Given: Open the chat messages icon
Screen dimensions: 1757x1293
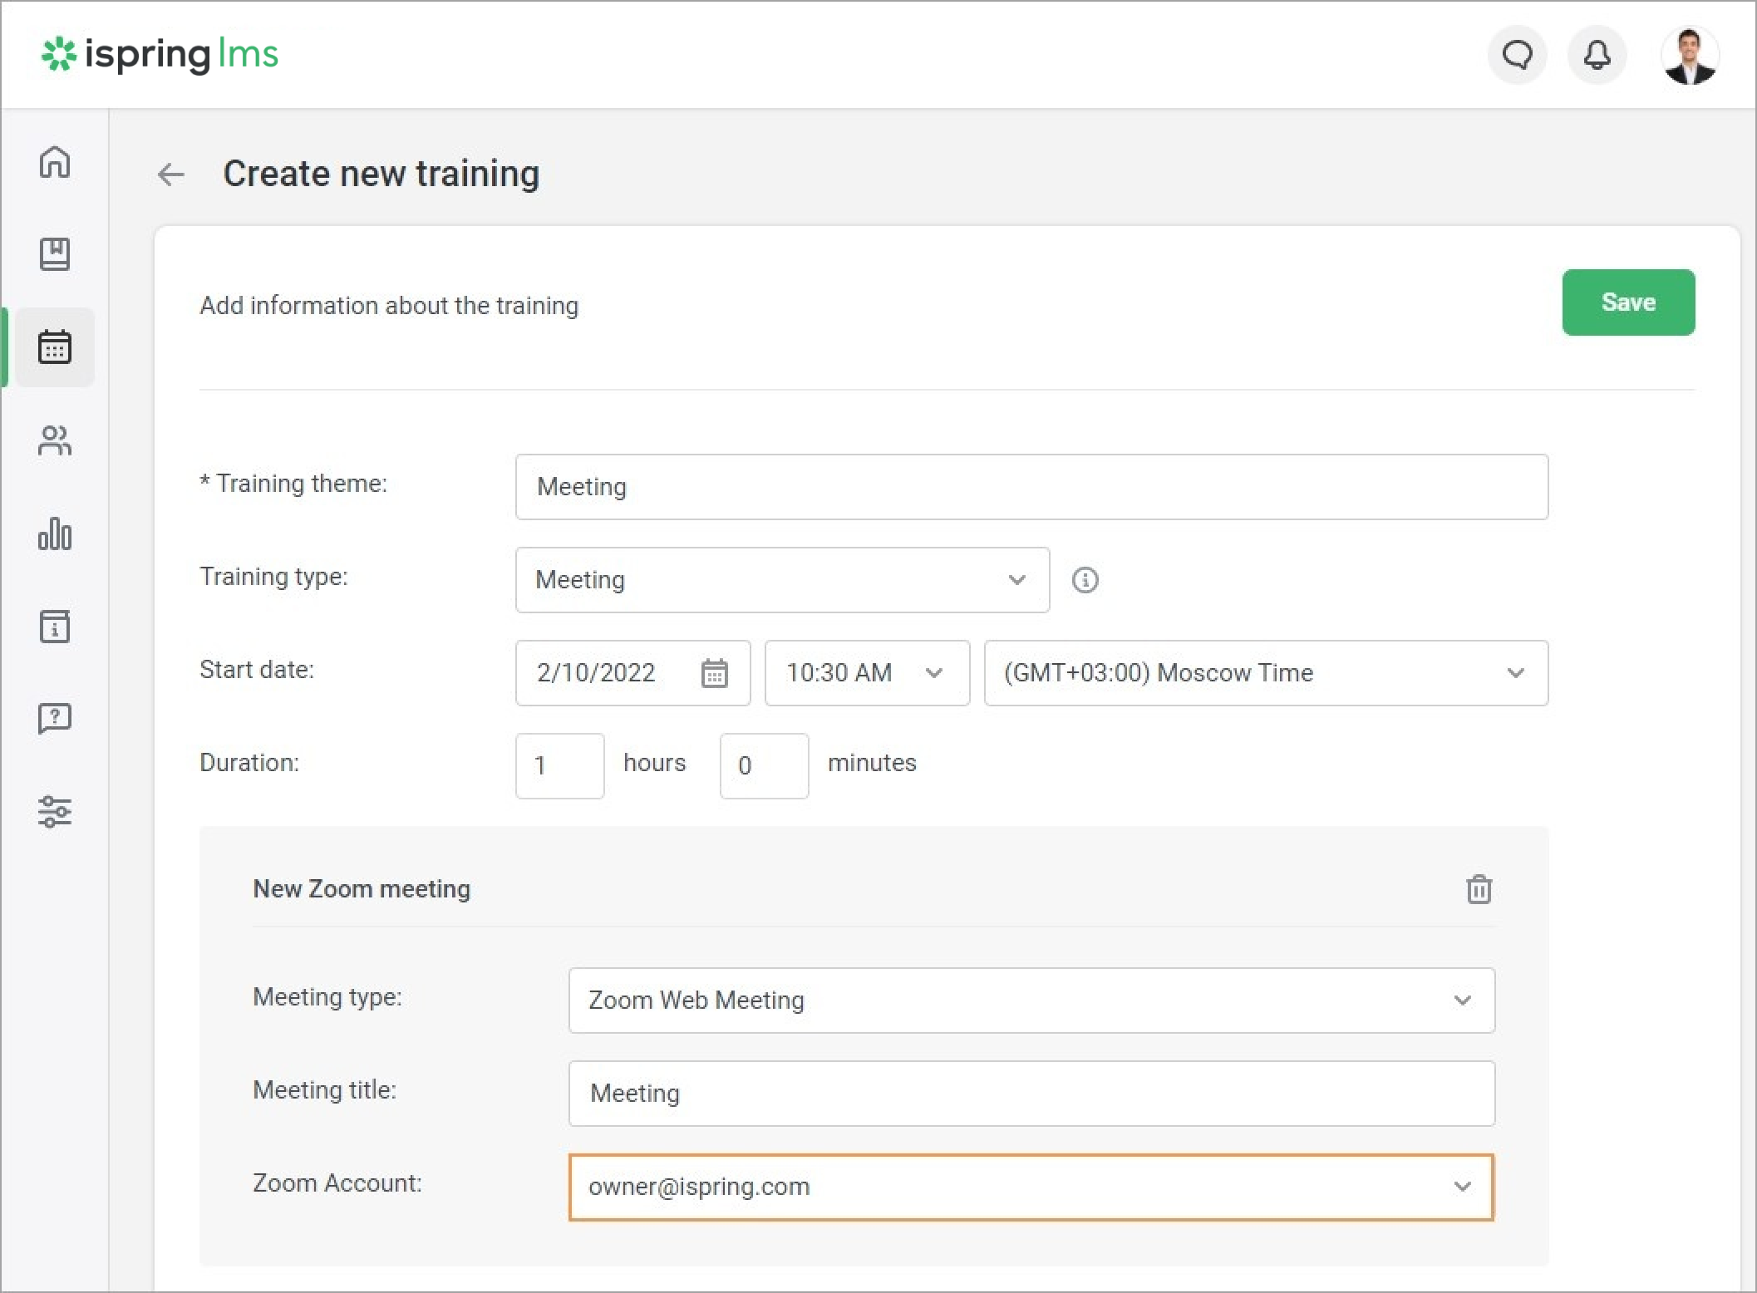Looking at the screenshot, I should pyautogui.click(x=1517, y=56).
